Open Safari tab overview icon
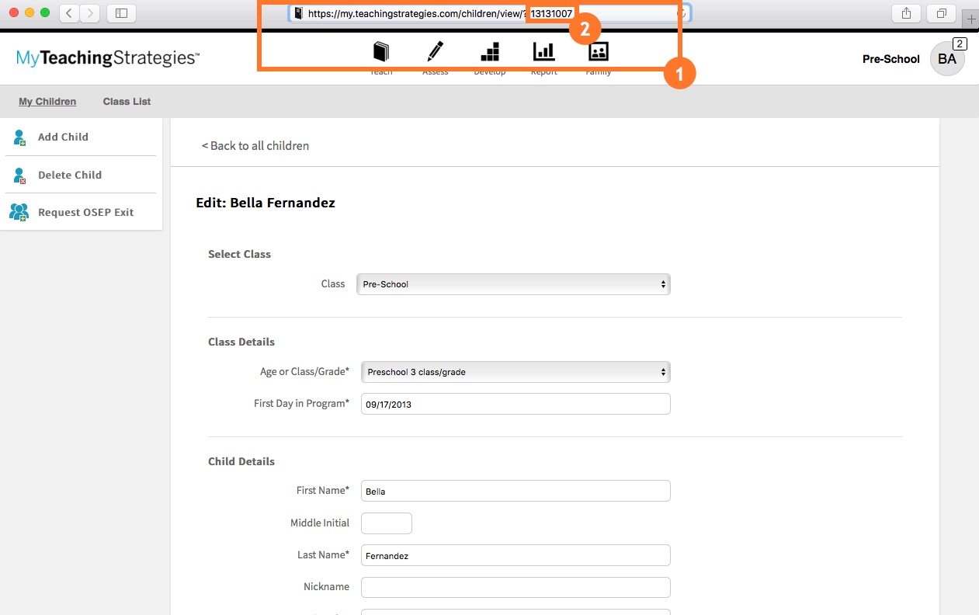The height and width of the screenshot is (615, 979). (940, 12)
